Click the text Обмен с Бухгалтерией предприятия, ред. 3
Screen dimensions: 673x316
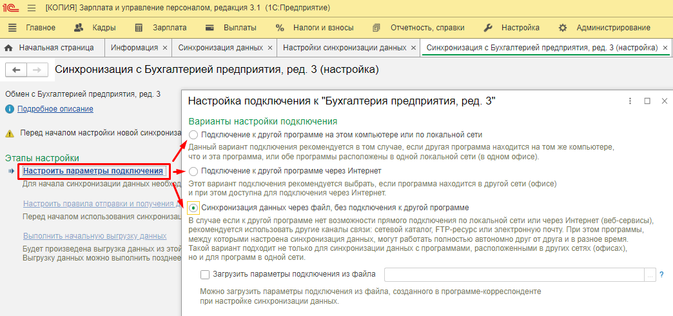tap(83, 94)
